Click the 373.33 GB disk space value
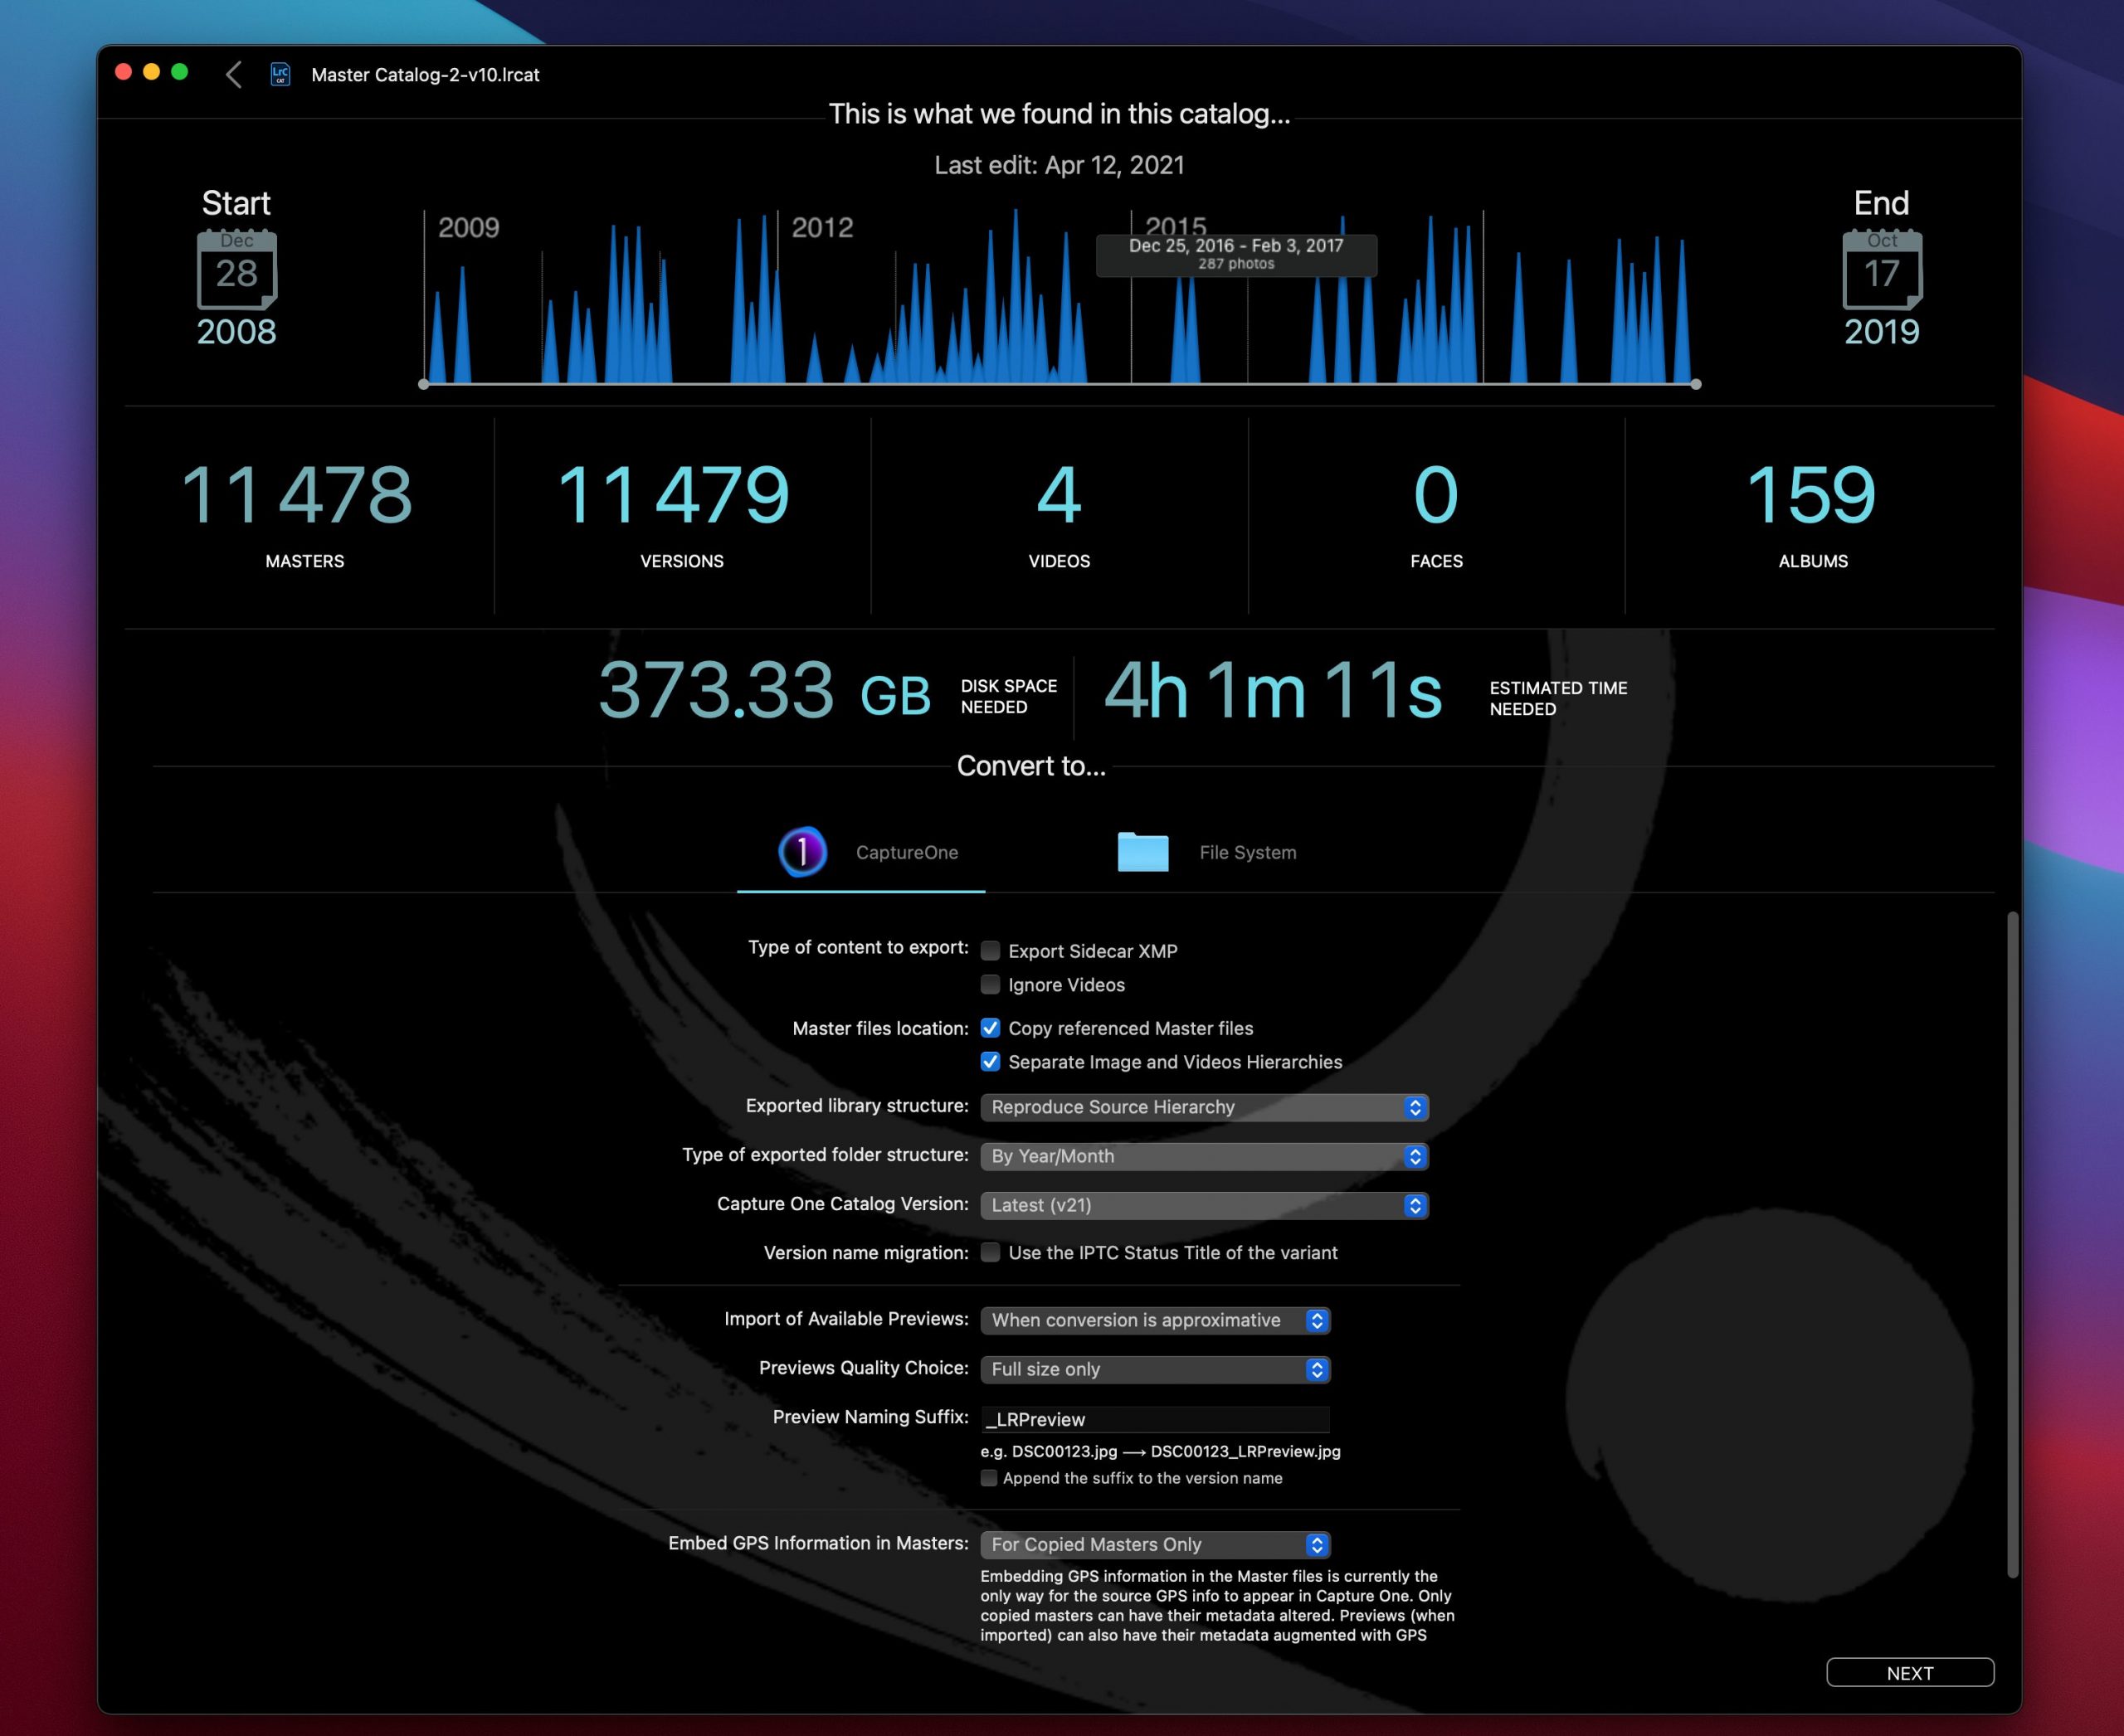The width and height of the screenshot is (2124, 1736). (x=765, y=690)
